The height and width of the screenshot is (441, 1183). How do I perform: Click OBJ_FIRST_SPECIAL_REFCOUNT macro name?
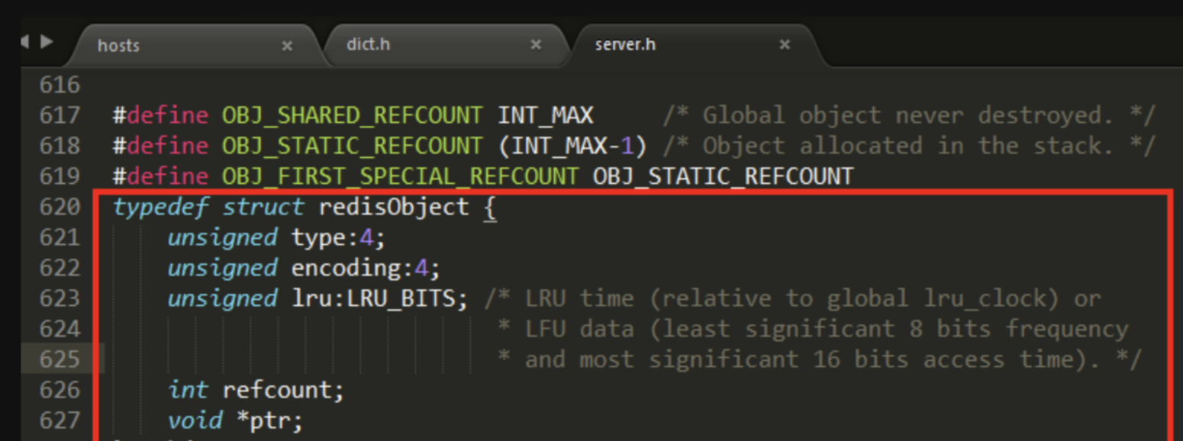(400, 177)
